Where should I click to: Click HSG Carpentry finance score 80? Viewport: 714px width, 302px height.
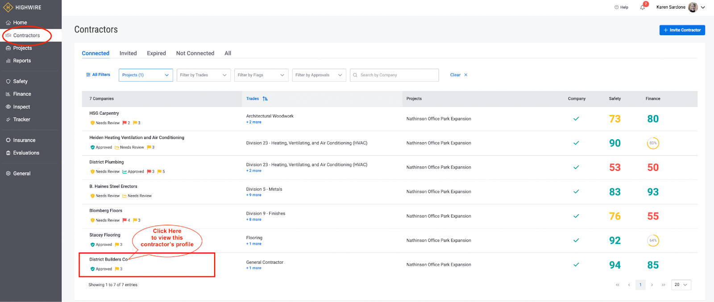pos(653,119)
